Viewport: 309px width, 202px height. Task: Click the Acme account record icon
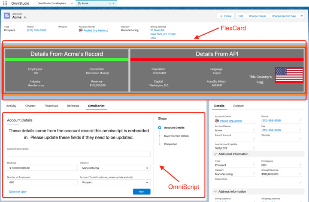tap(7, 16)
